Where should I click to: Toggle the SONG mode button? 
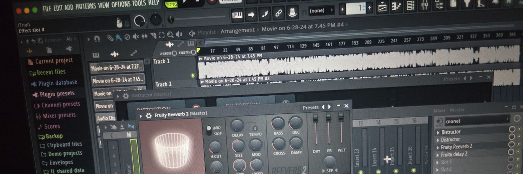pyautogui.click(x=171, y=4)
